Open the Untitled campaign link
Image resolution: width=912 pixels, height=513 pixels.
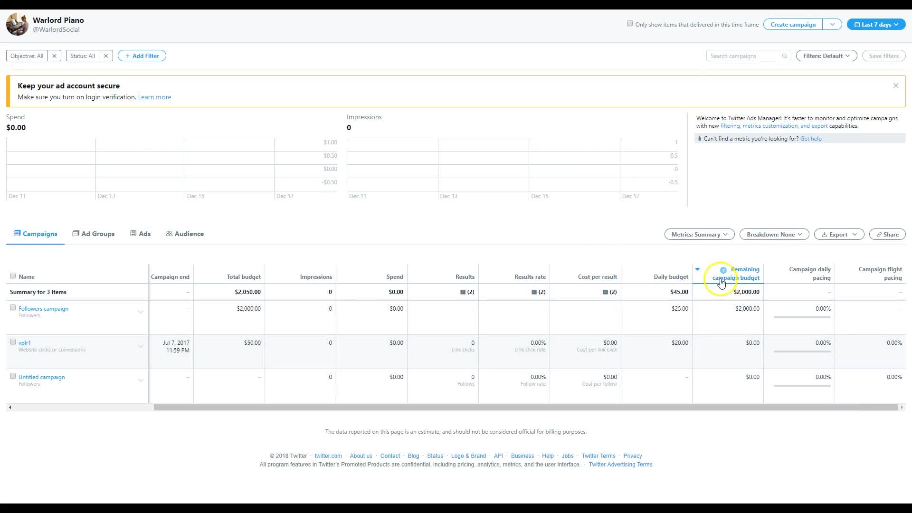42,377
